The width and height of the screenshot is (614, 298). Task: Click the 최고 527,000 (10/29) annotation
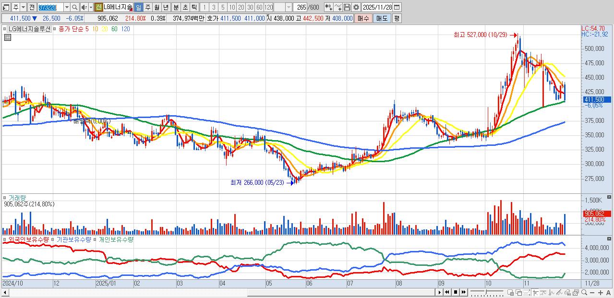click(481, 35)
